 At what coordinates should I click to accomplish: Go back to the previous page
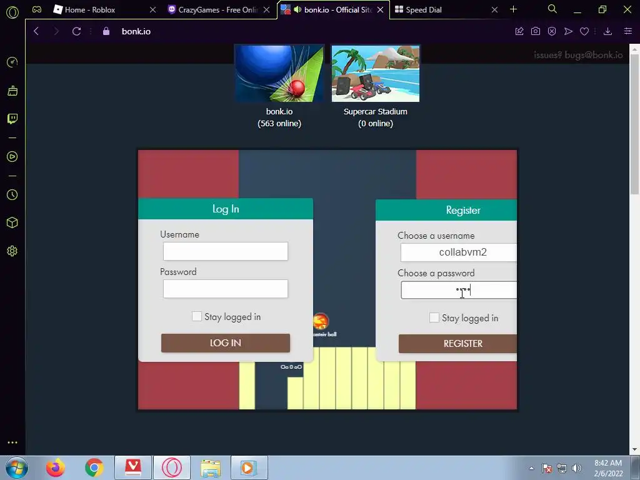pos(36,31)
